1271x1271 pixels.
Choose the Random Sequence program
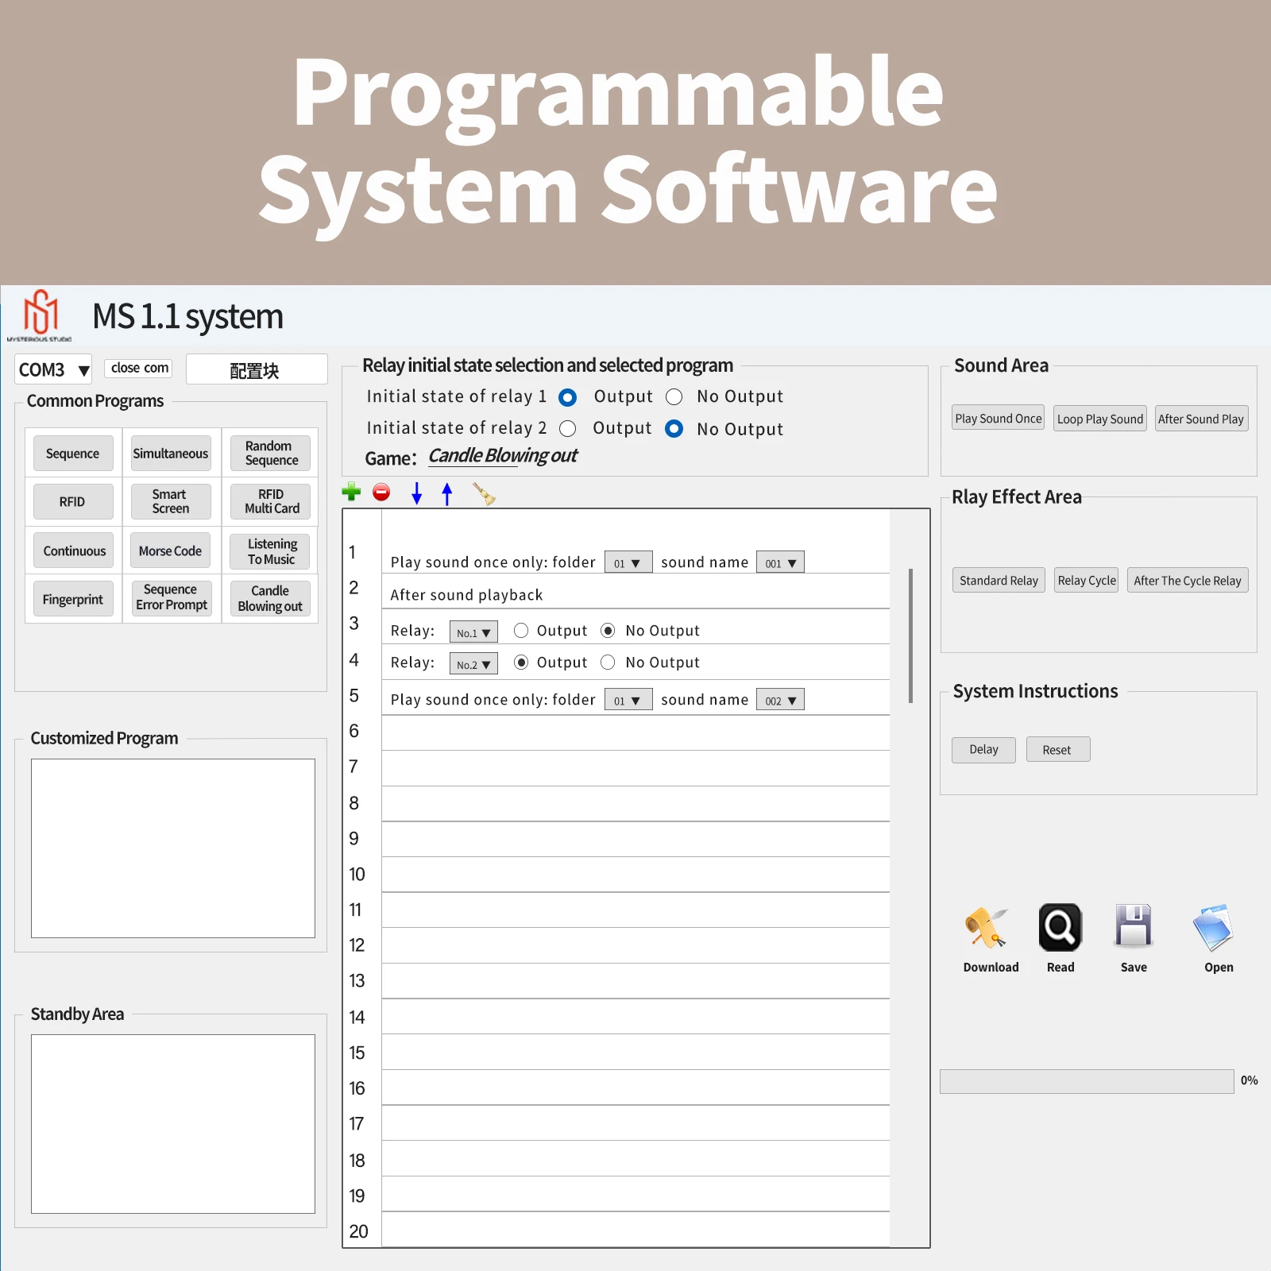tap(270, 454)
